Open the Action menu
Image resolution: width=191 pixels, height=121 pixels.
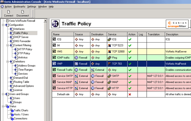(8, 7)
